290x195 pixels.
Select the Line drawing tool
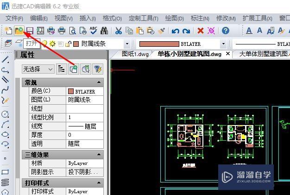pyautogui.click(x=5, y=59)
